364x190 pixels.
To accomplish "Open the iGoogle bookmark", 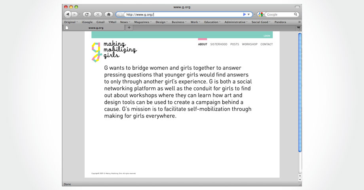I will [x=87, y=22].
